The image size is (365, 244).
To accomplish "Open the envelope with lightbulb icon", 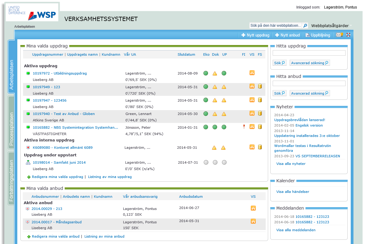I will [339, 35].
